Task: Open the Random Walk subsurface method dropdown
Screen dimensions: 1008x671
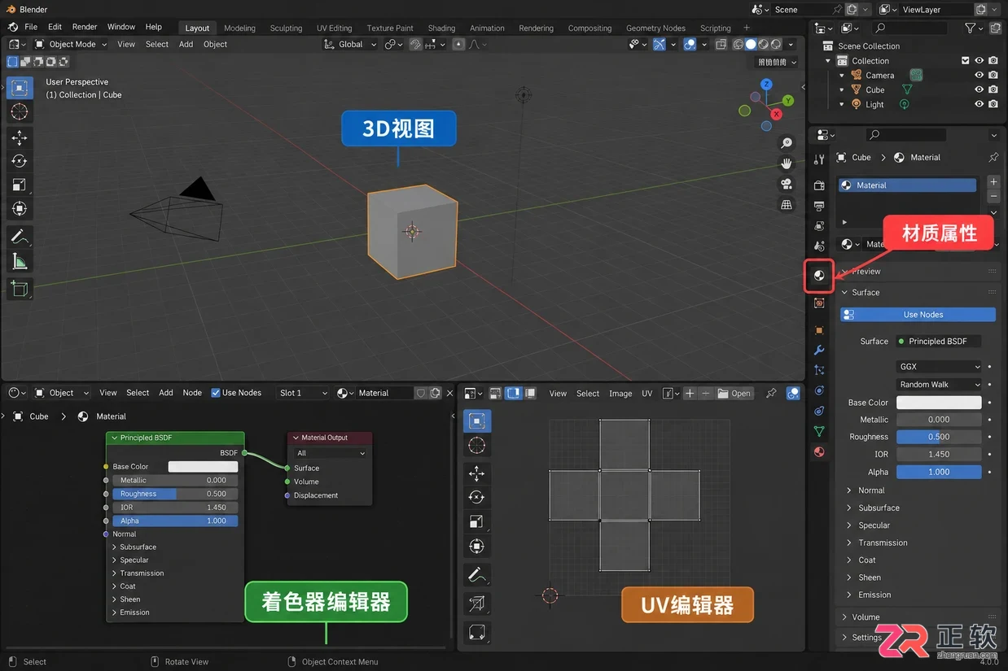Action: (x=939, y=385)
